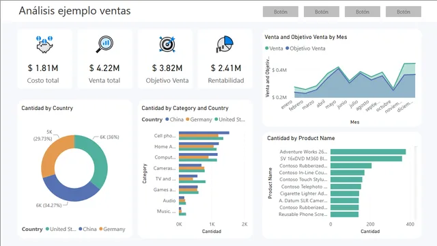Select the Contoso Touch Stylu... product bar
Image resolution: width=437 pixels, height=246 pixels.
(x=346, y=180)
